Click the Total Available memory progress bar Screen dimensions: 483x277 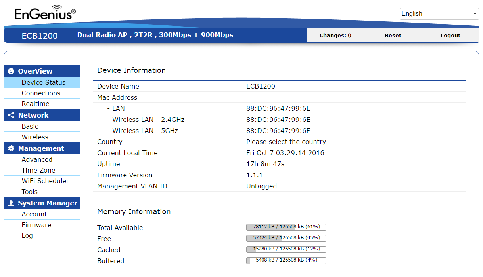(286, 227)
